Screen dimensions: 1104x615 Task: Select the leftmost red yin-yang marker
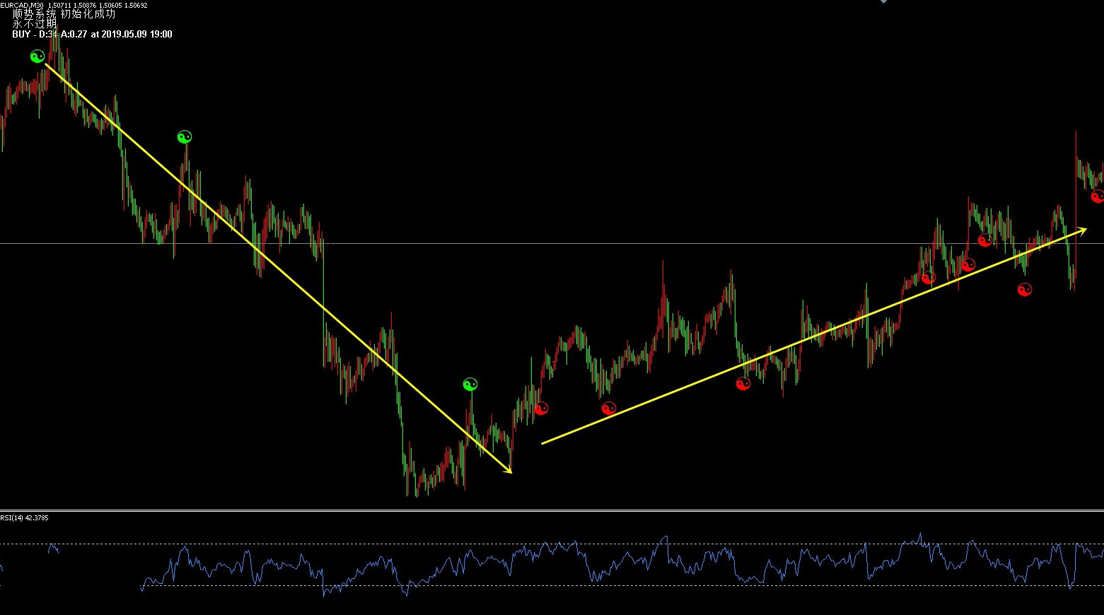click(541, 409)
